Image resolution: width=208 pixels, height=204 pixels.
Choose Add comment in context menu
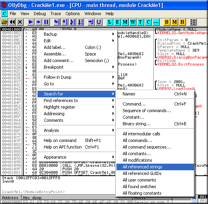pos(77,61)
